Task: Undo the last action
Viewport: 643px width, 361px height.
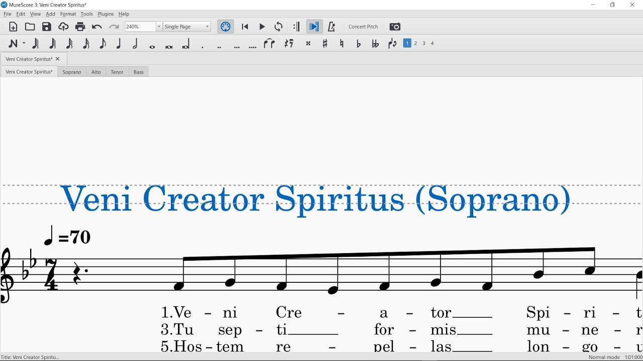Action: point(97,27)
